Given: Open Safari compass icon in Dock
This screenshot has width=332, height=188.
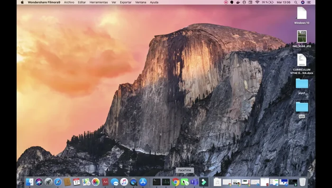Looking at the screenshot, I should click(x=57, y=182).
